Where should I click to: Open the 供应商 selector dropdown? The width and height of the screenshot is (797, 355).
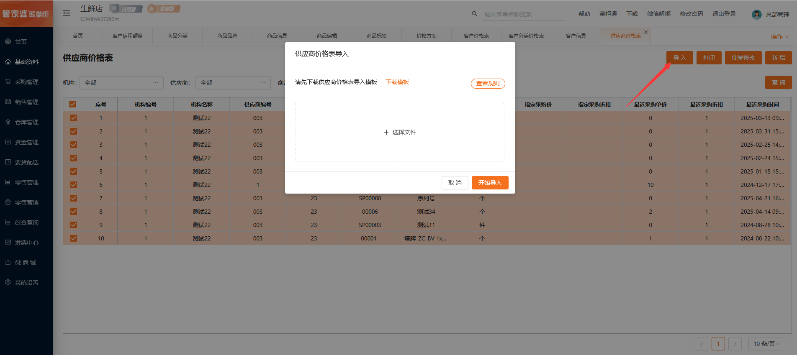point(233,83)
